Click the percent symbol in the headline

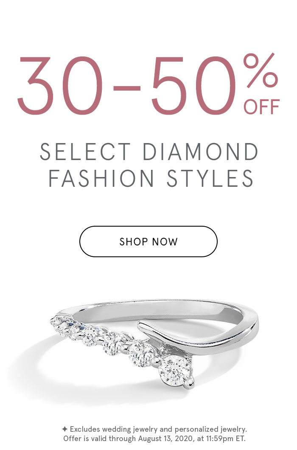click(261, 70)
